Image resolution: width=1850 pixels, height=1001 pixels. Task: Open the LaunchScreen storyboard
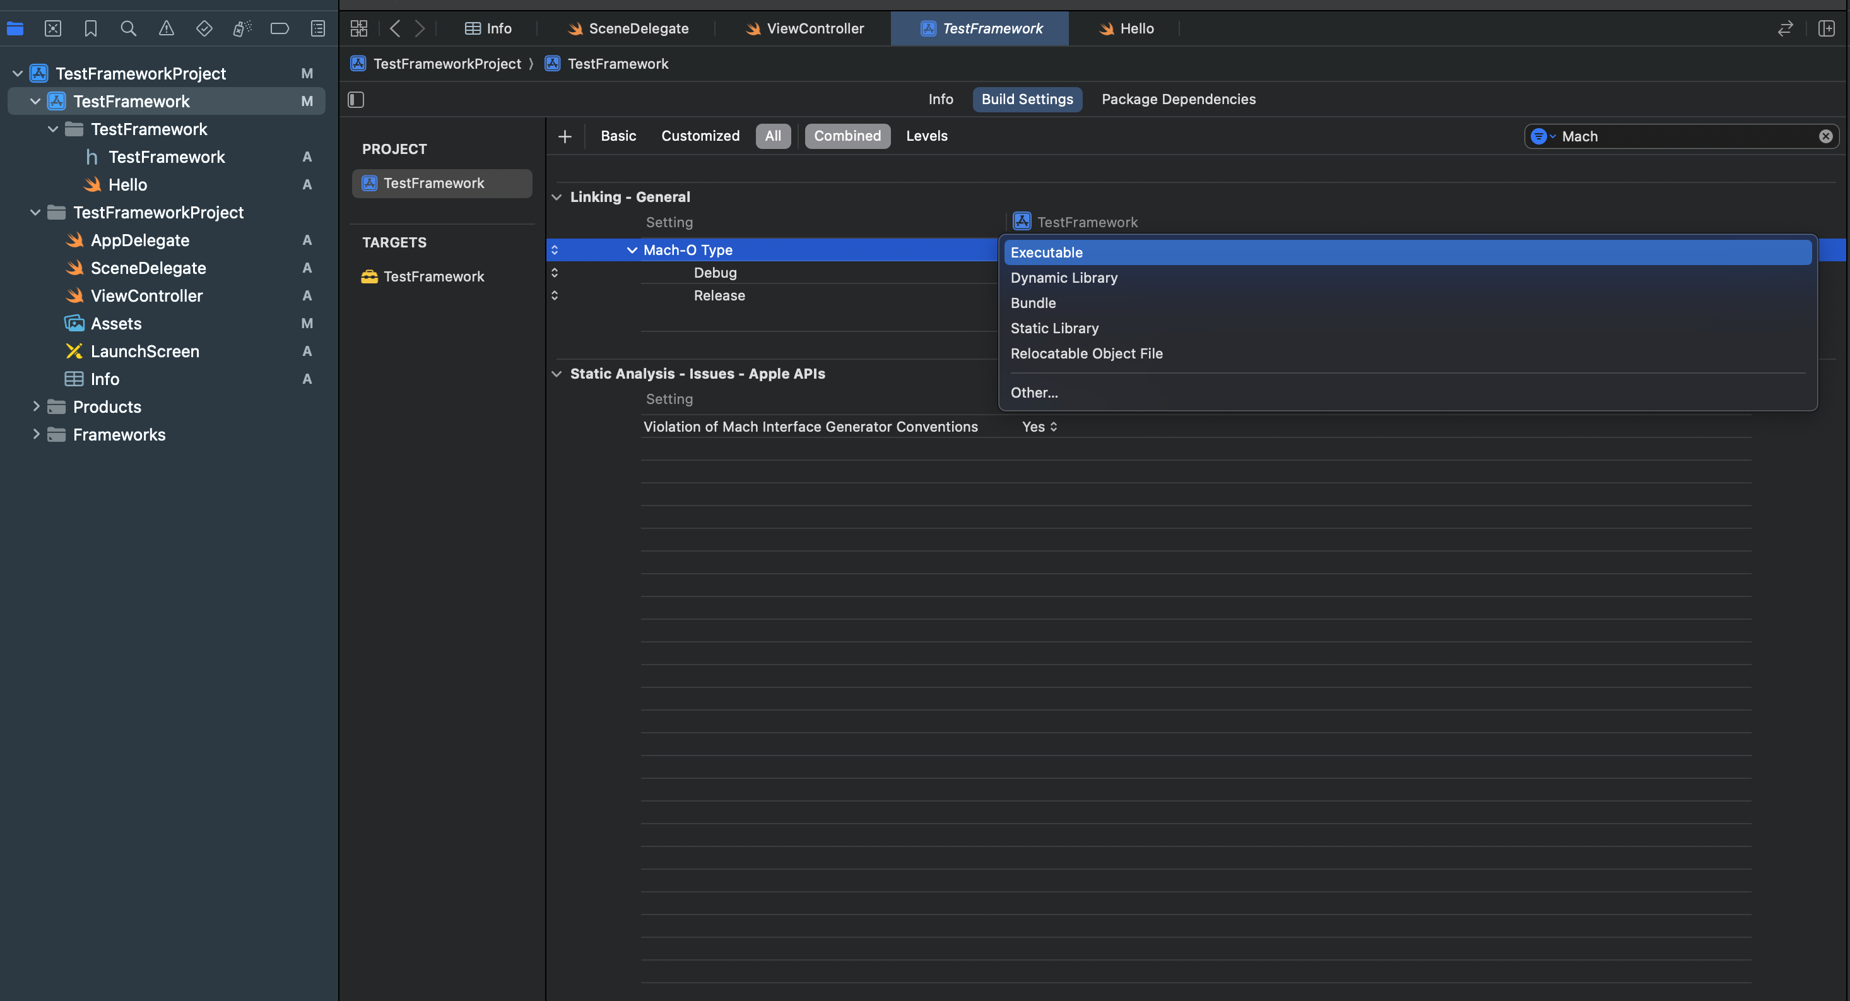click(145, 352)
